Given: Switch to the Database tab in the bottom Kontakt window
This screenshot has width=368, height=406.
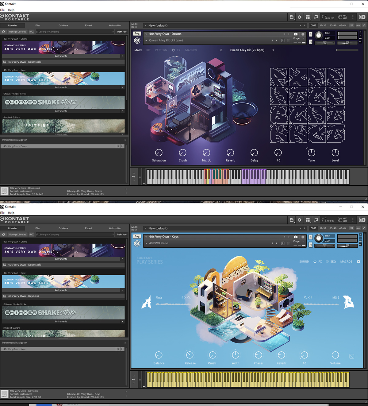Looking at the screenshot, I should 63,228.
